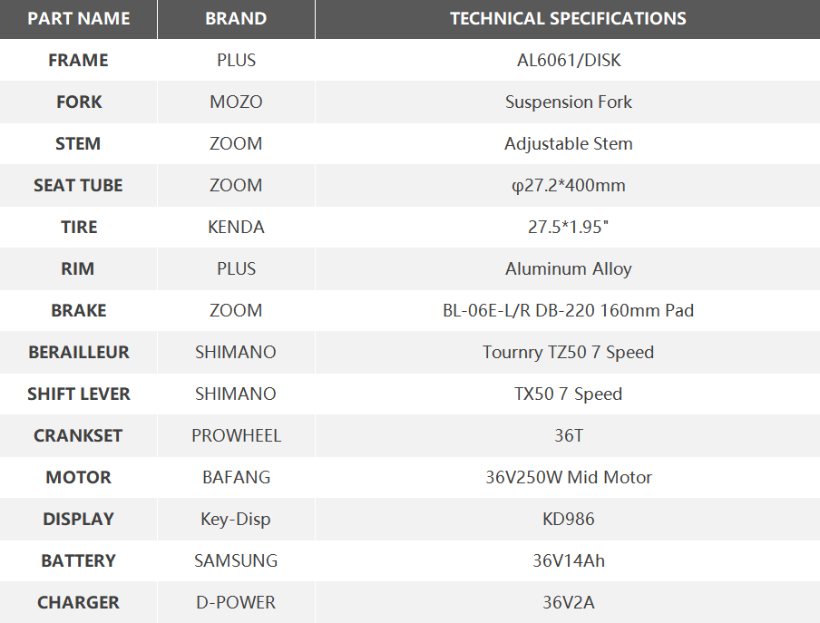Click the BRAND column header
Image resolution: width=820 pixels, height=623 pixels.
tap(236, 19)
